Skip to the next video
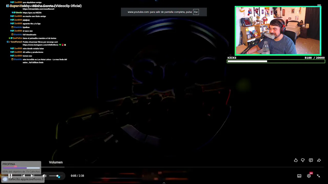Screen dimensions: 328x184 coord(32,176)
